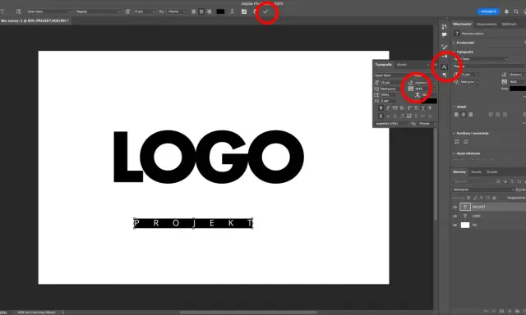Expand the Przekształć section in Properties

[454, 43]
